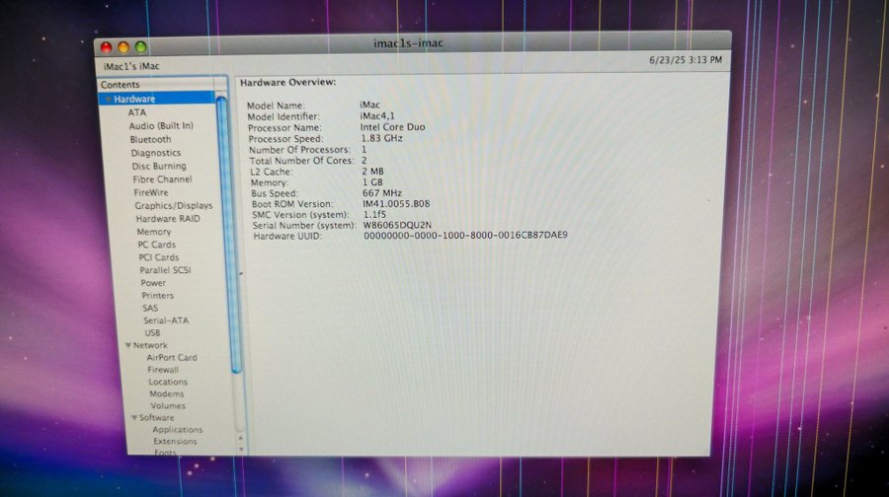Select AirPort Card under Network
This screenshot has height=497, width=889.
click(x=171, y=358)
